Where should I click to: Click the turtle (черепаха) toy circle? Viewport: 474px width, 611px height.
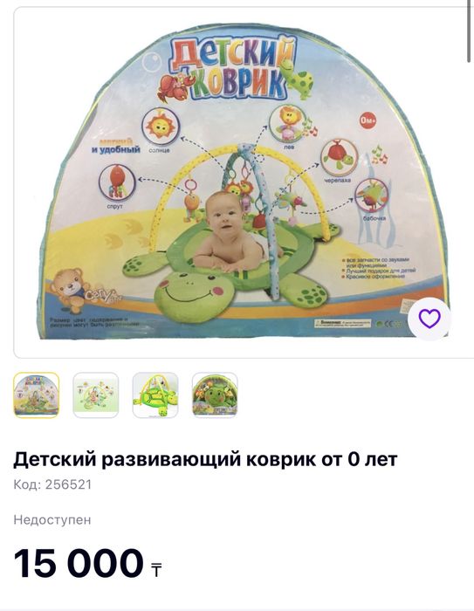339,157
